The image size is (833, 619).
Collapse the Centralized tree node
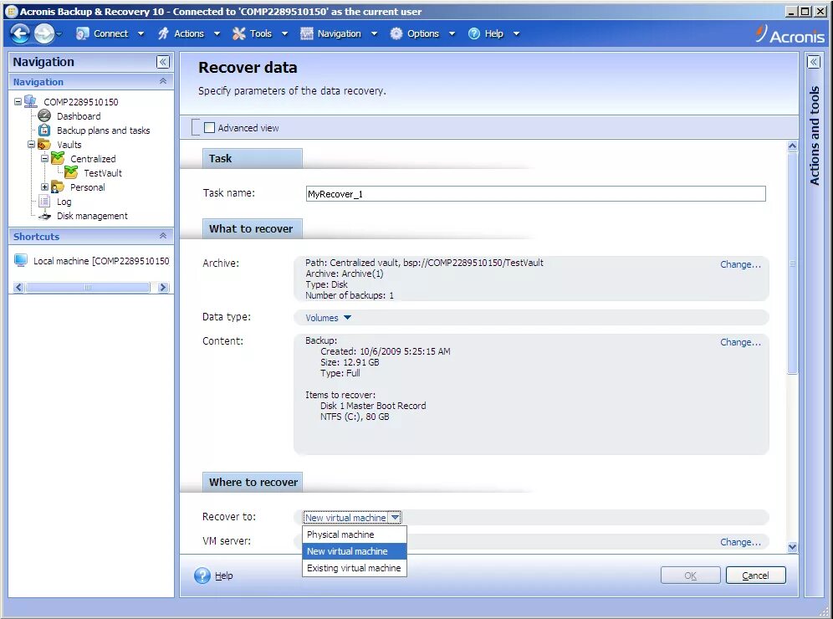[x=44, y=158]
